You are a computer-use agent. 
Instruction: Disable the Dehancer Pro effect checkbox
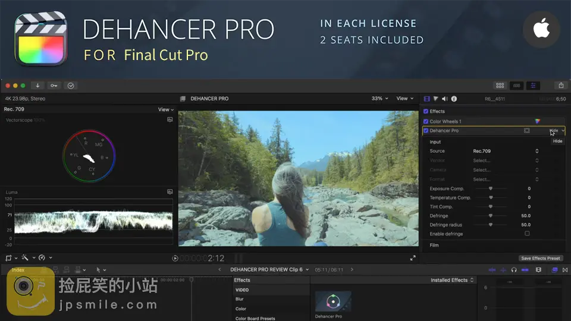[x=426, y=130]
